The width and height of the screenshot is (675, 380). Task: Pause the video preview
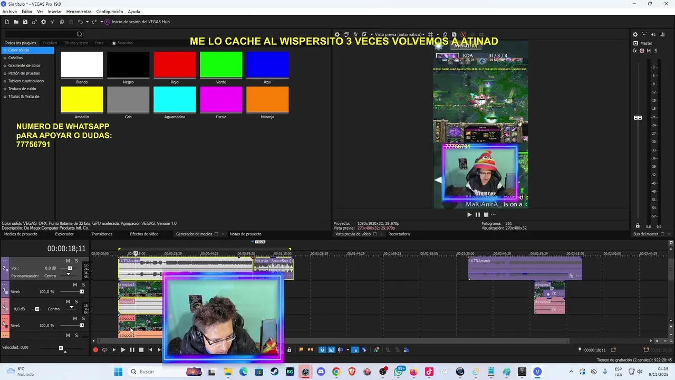coord(478,214)
